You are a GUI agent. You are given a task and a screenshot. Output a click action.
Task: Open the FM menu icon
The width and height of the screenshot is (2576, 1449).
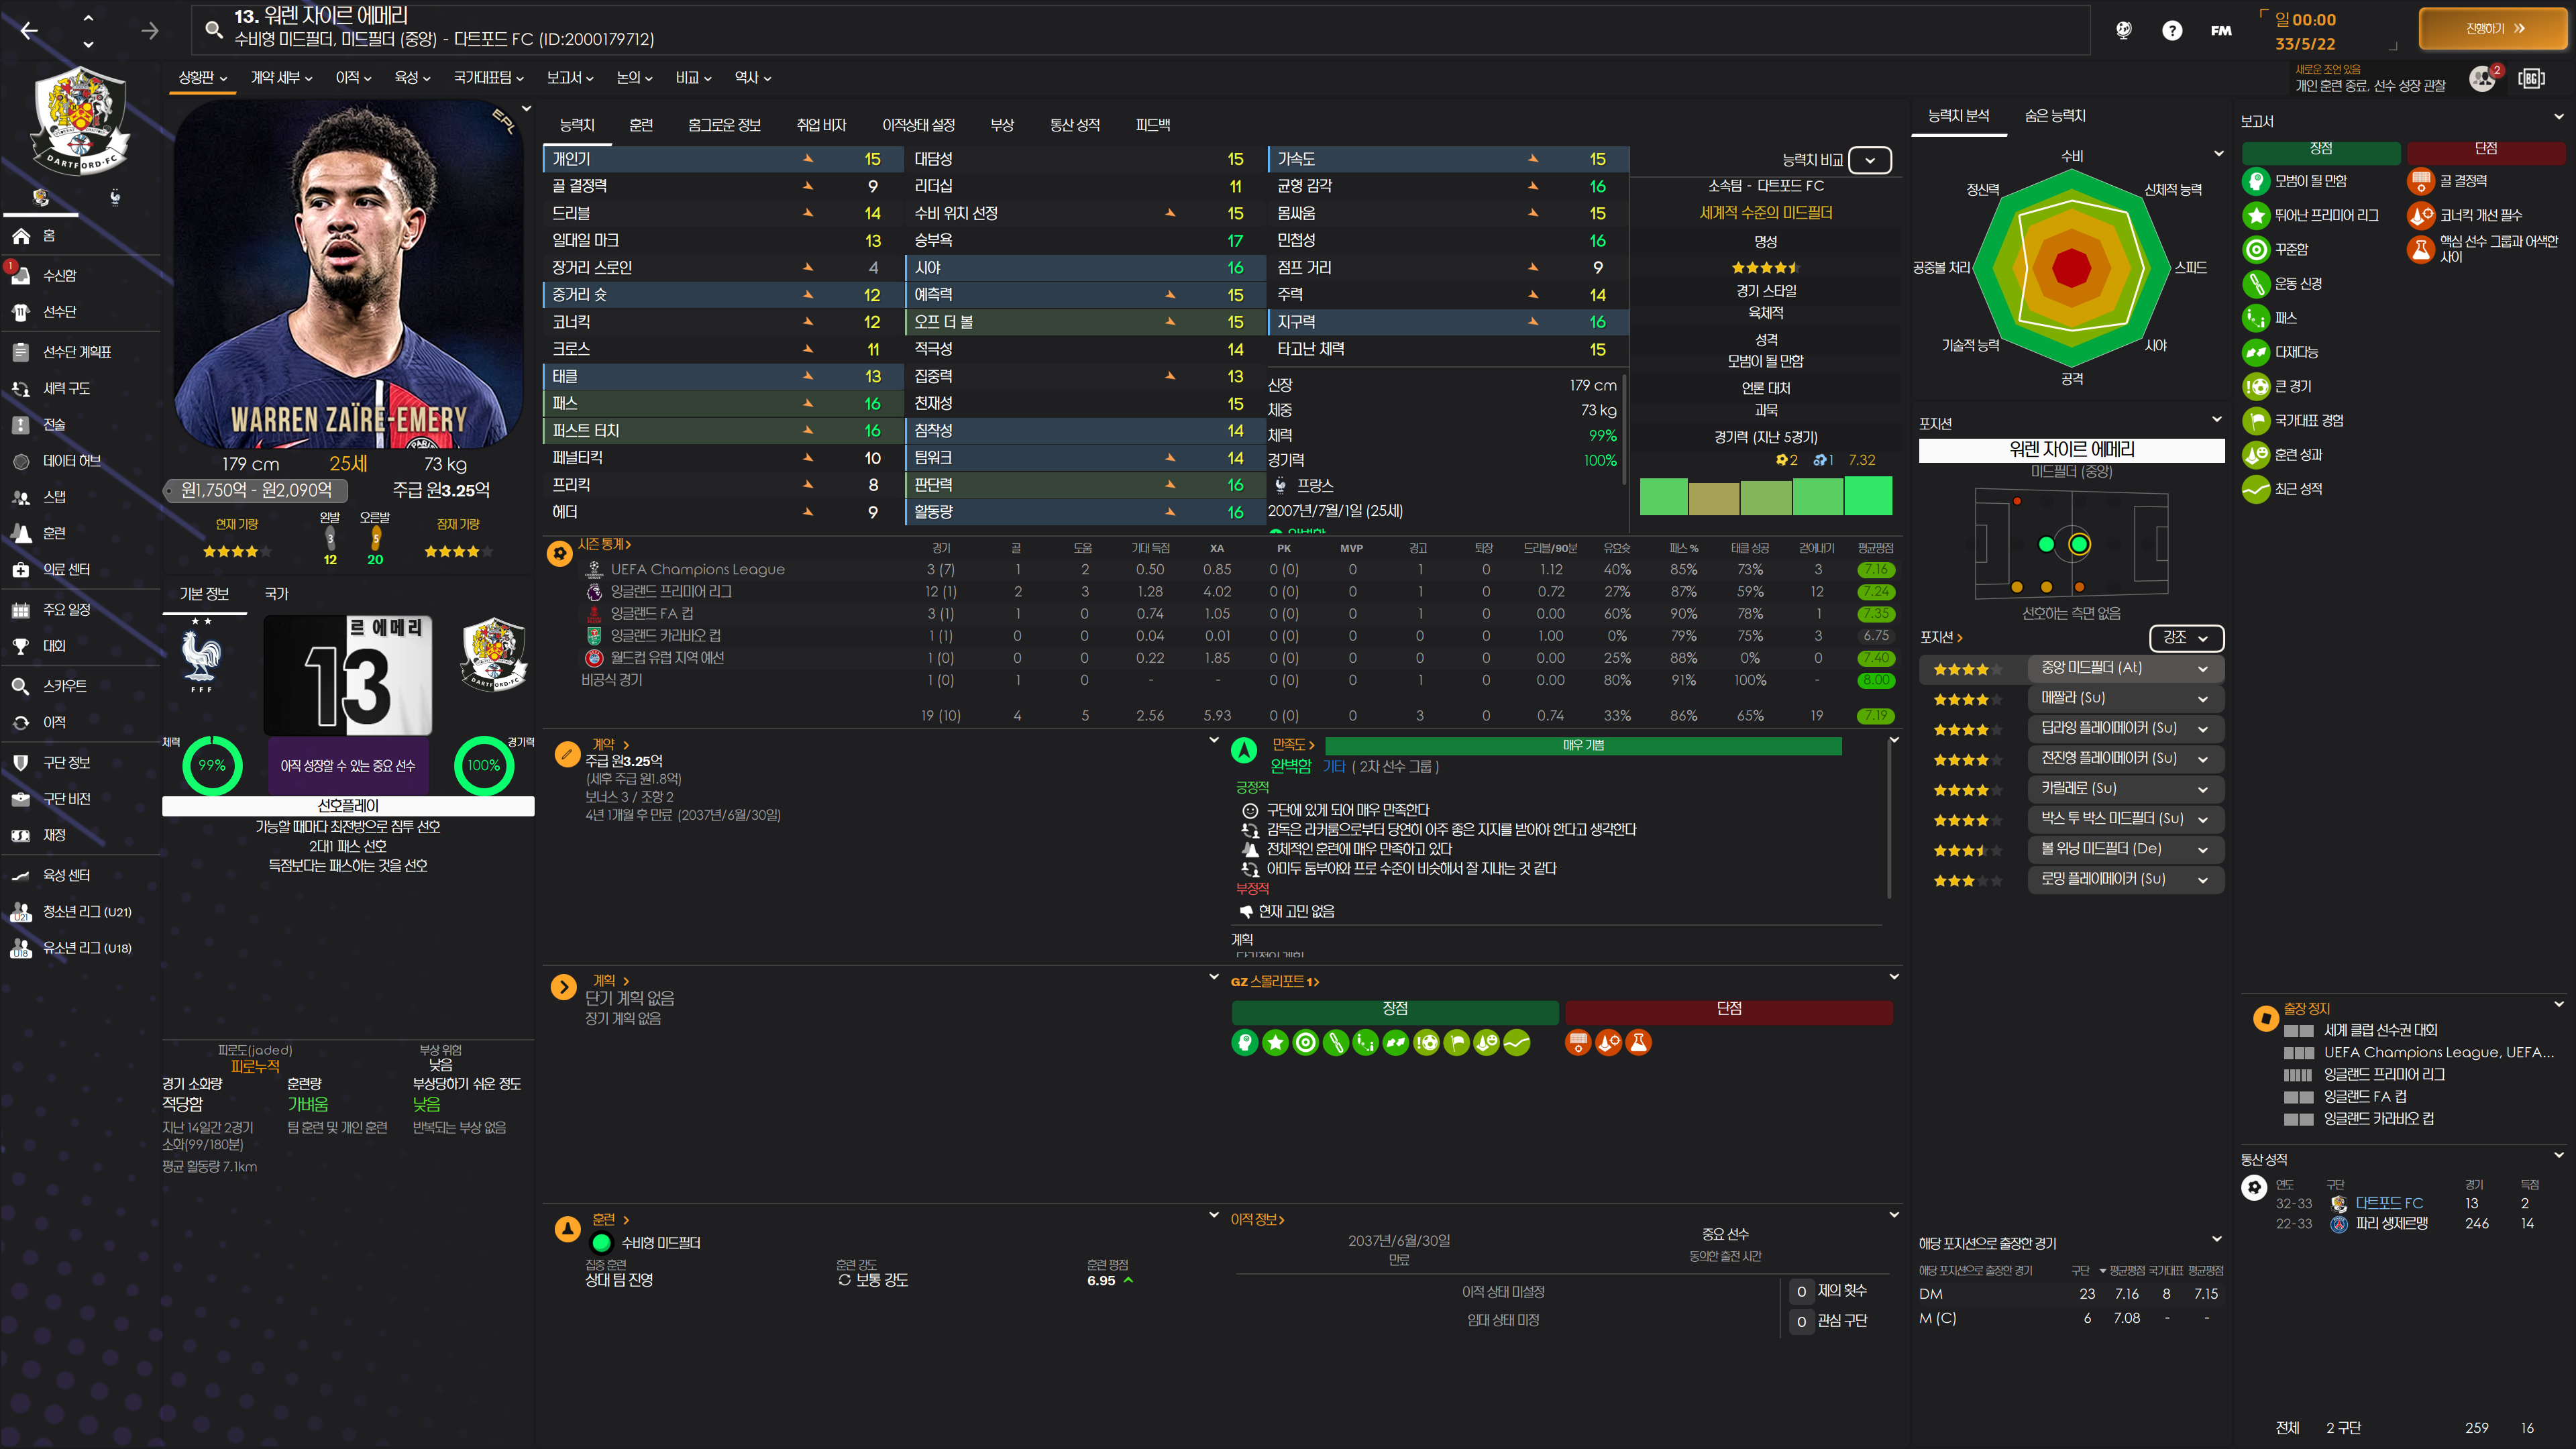2221,30
